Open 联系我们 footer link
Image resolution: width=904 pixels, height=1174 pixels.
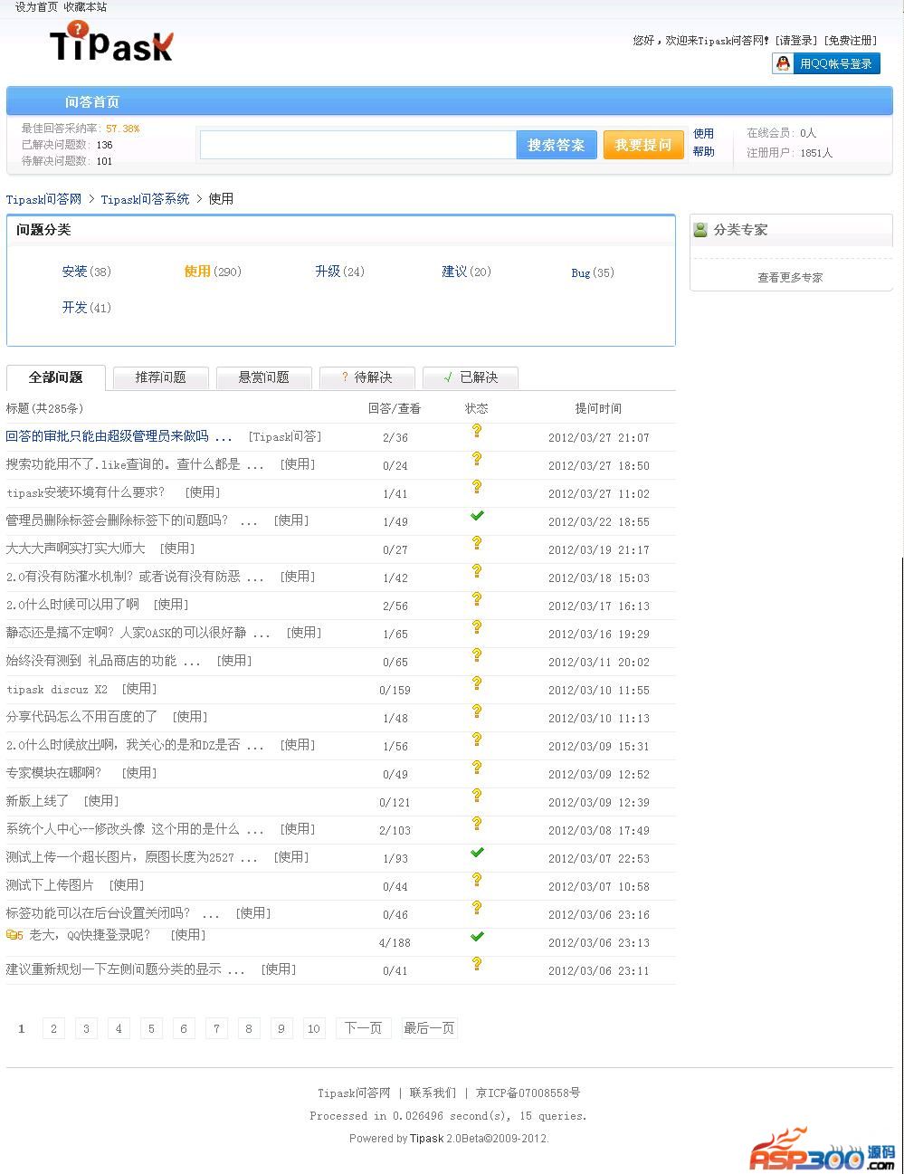tap(433, 1093)
